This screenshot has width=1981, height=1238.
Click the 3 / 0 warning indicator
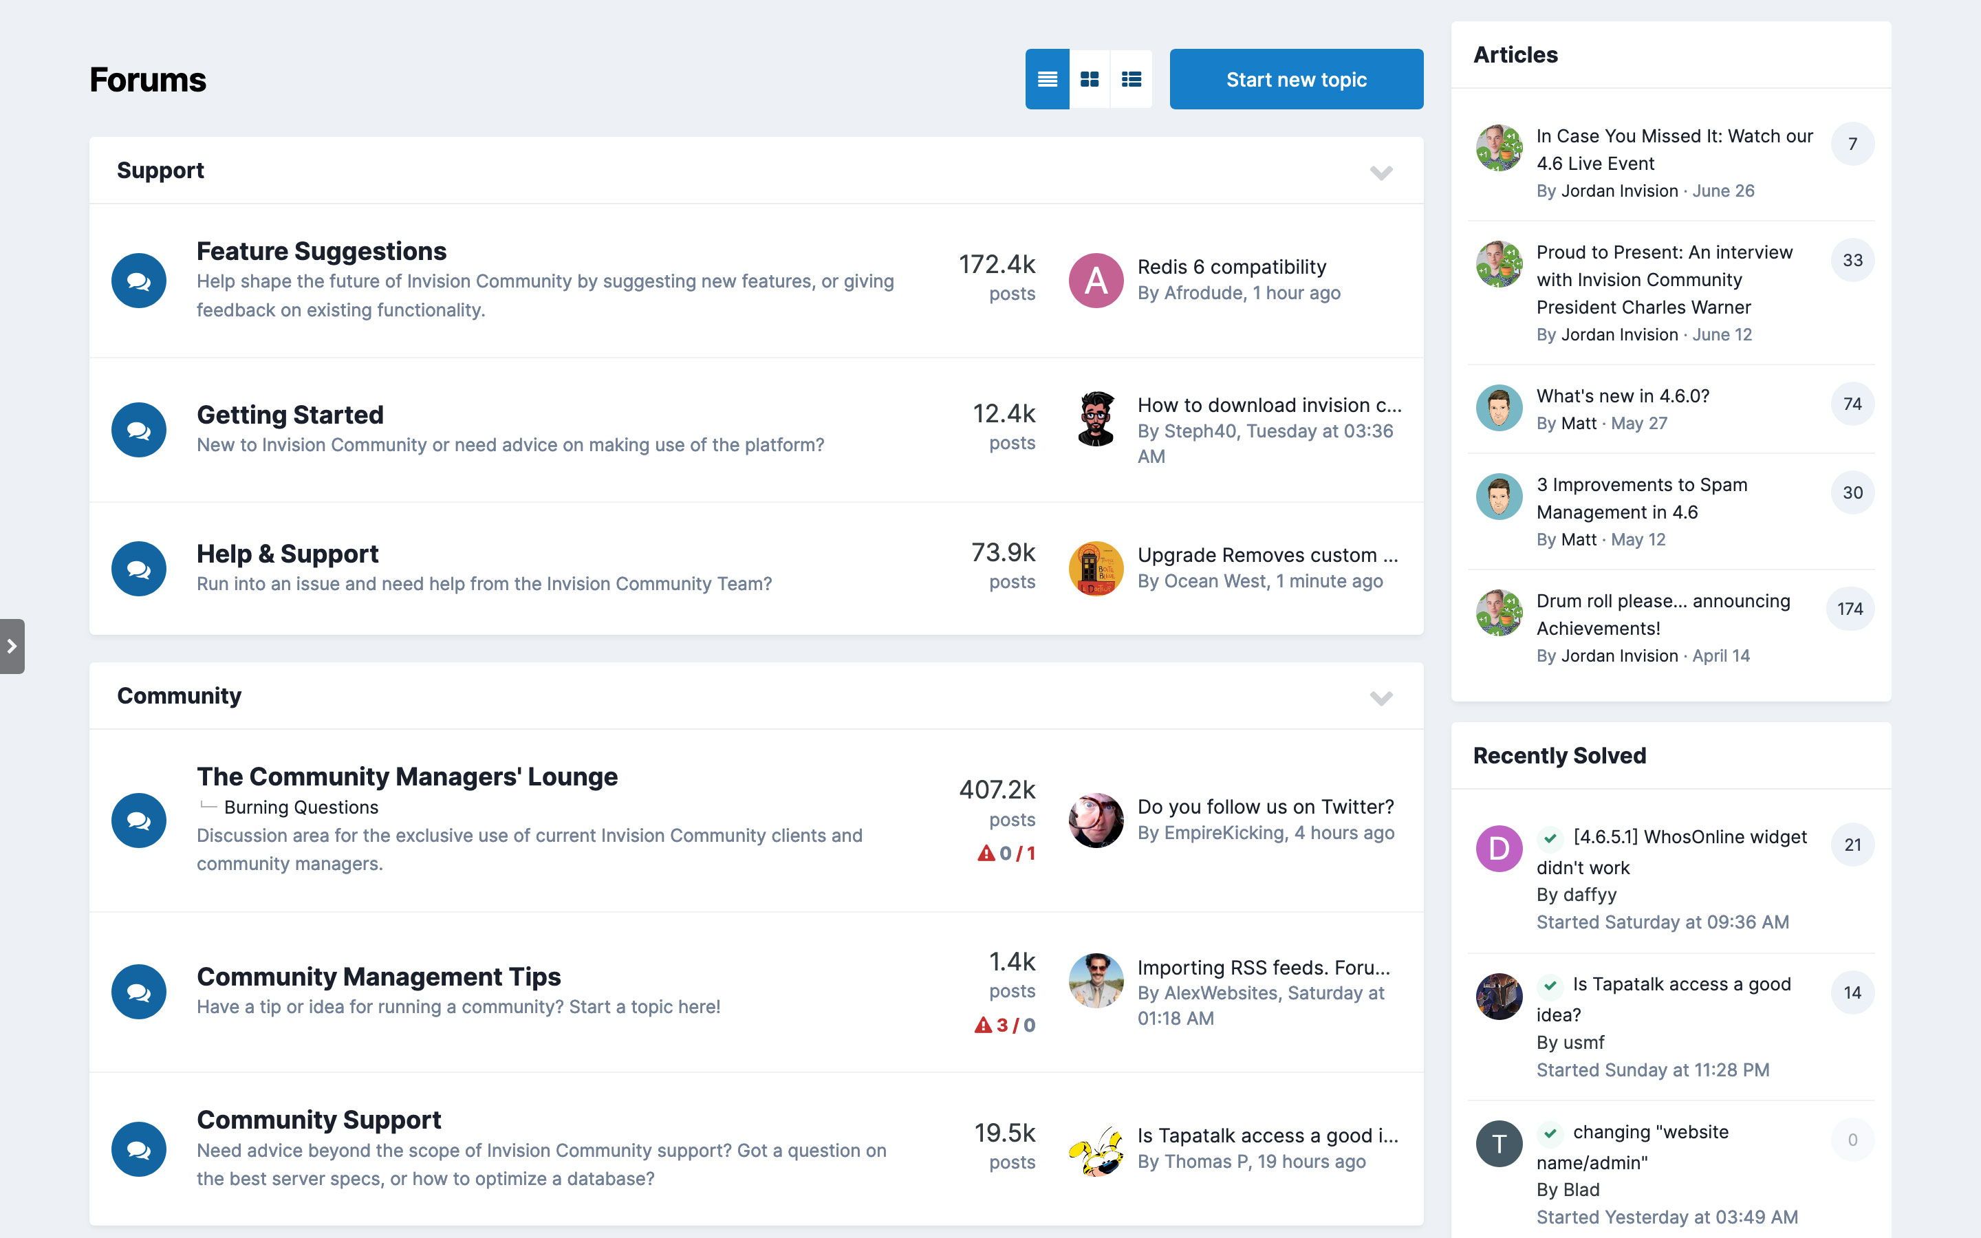[x=1005, y=1025]
